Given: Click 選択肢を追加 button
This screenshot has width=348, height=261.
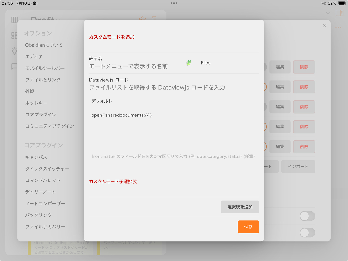Looking at the screenshot, I should pyautogui.click(x=240, y=207).
